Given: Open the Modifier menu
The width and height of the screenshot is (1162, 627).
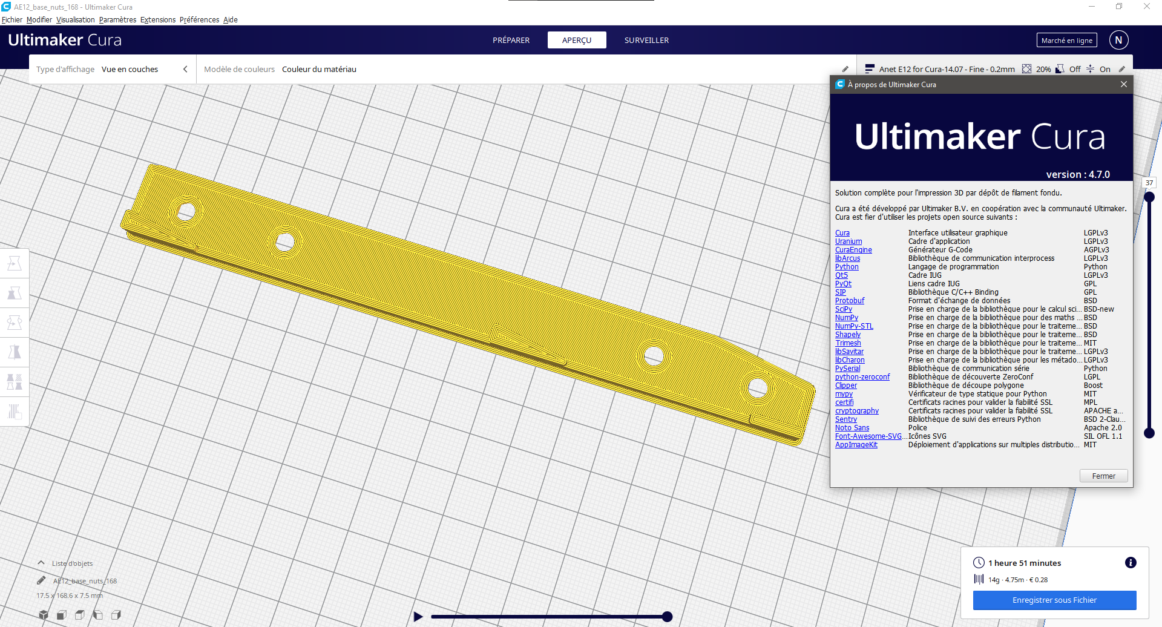Looking at the screenshot, I should click(x=39, y=20).
